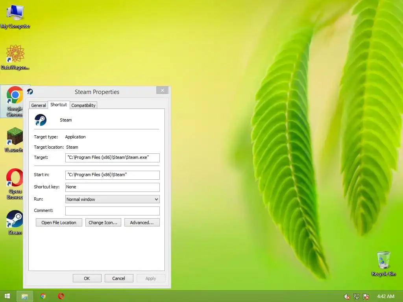Click the Target type label text
The width and height of the screenshot is (403, 302).
(46, 137)
